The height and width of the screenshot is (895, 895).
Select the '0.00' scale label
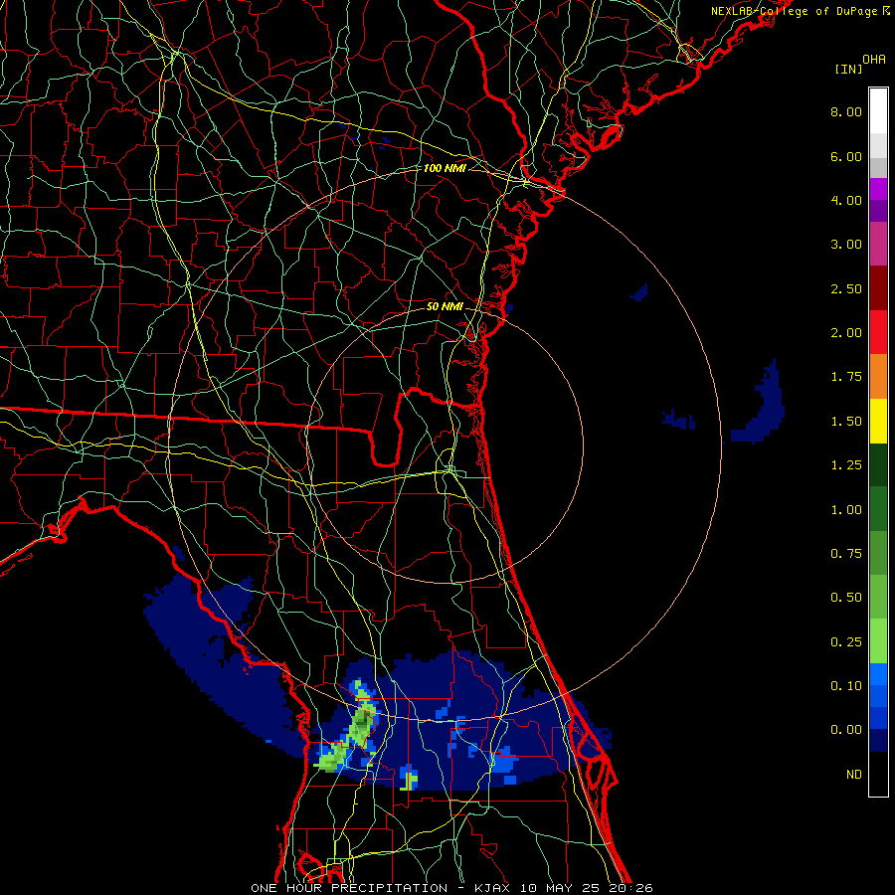click(846, 730)
